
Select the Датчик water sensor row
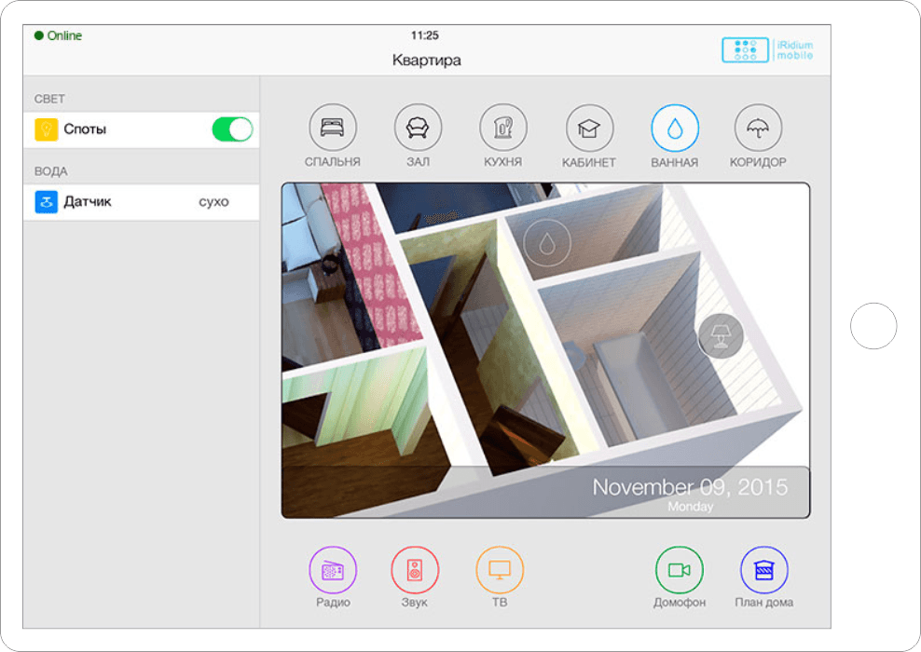141,202
